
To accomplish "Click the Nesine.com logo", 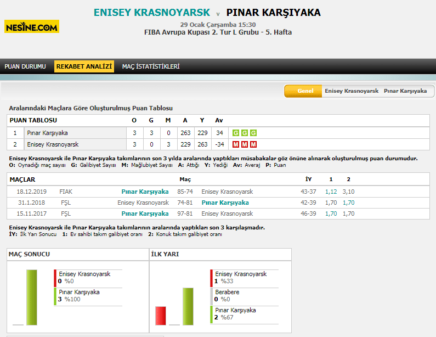I will click(32, 26).
